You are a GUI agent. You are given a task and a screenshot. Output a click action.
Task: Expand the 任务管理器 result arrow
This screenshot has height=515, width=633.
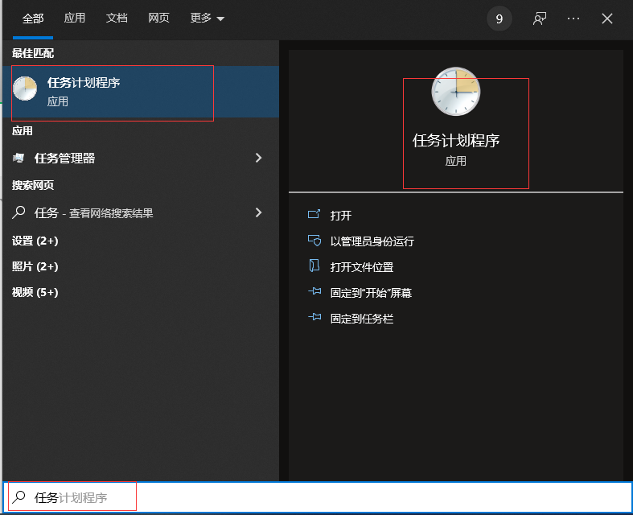click(x=258, y=158)
